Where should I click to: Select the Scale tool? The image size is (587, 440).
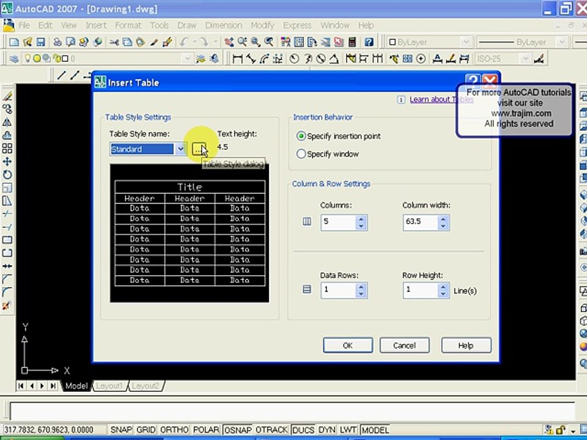[x=7, y=188]
